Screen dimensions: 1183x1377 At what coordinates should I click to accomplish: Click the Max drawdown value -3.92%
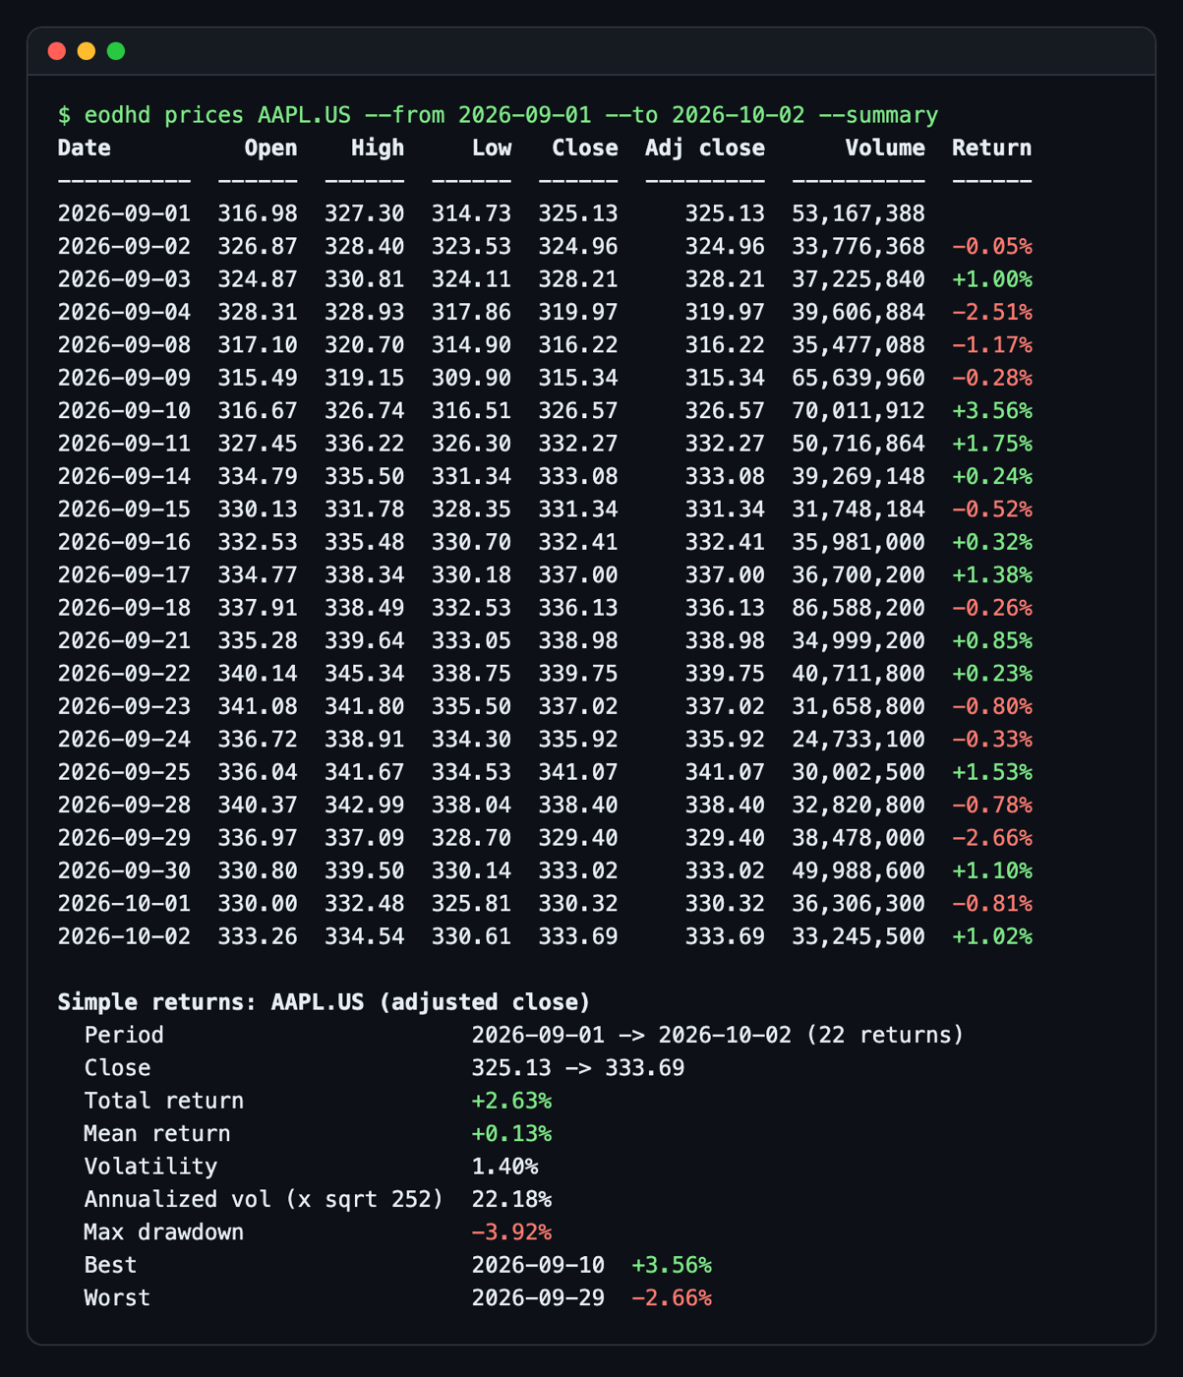click(511, 1232)
